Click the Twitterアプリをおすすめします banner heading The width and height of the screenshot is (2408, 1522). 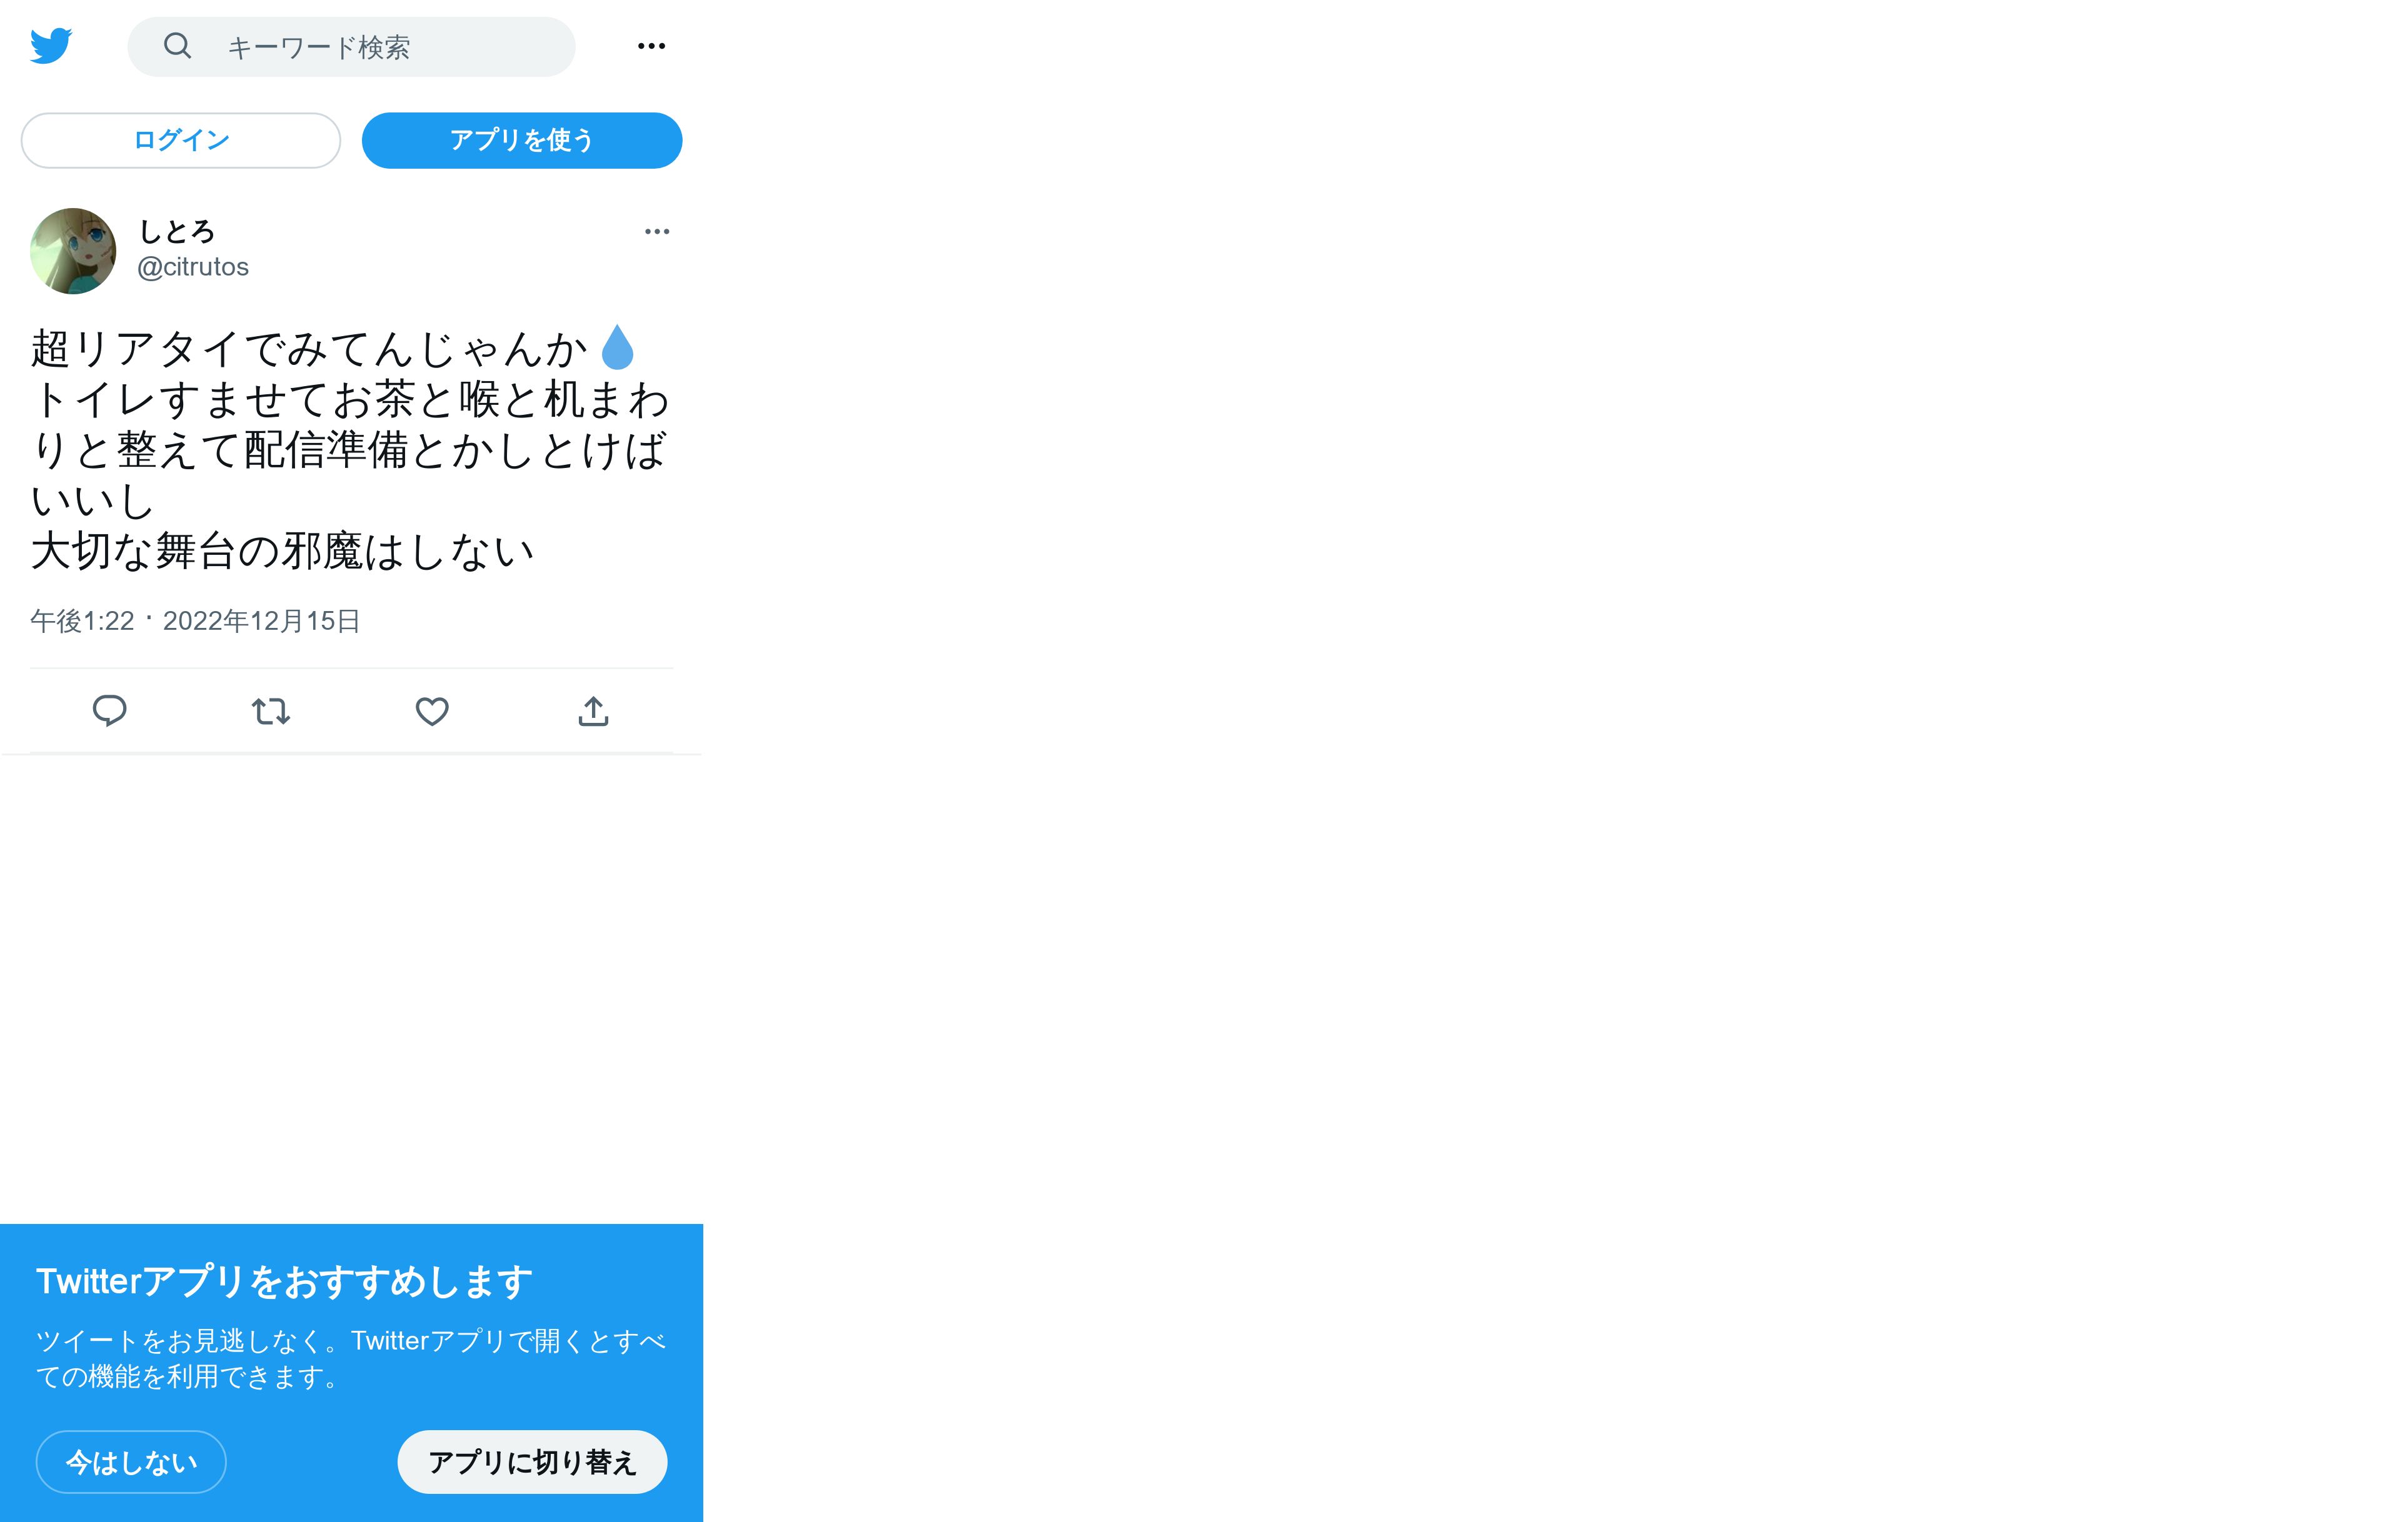[x=284, y=1281]
